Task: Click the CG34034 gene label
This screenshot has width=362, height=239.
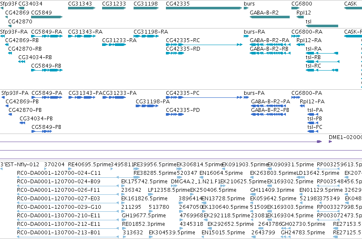Action: point(30,4)
